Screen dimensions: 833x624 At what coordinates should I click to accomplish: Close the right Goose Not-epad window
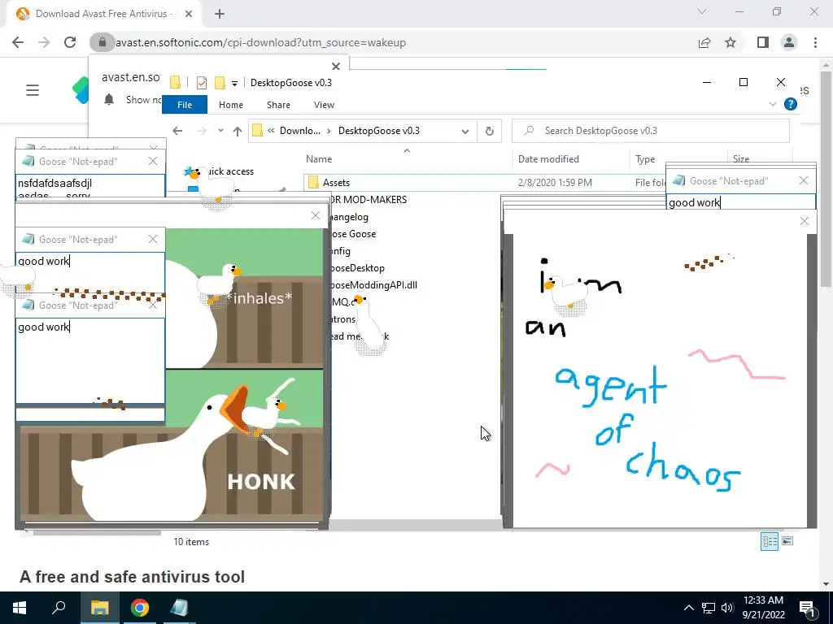click(x=804, y=181)
